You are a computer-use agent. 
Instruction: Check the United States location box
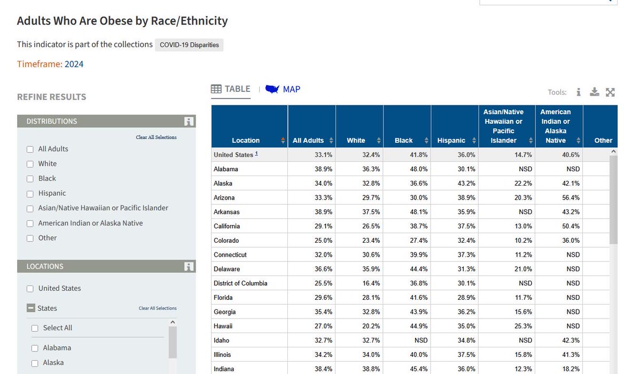[x=30, y=289]
